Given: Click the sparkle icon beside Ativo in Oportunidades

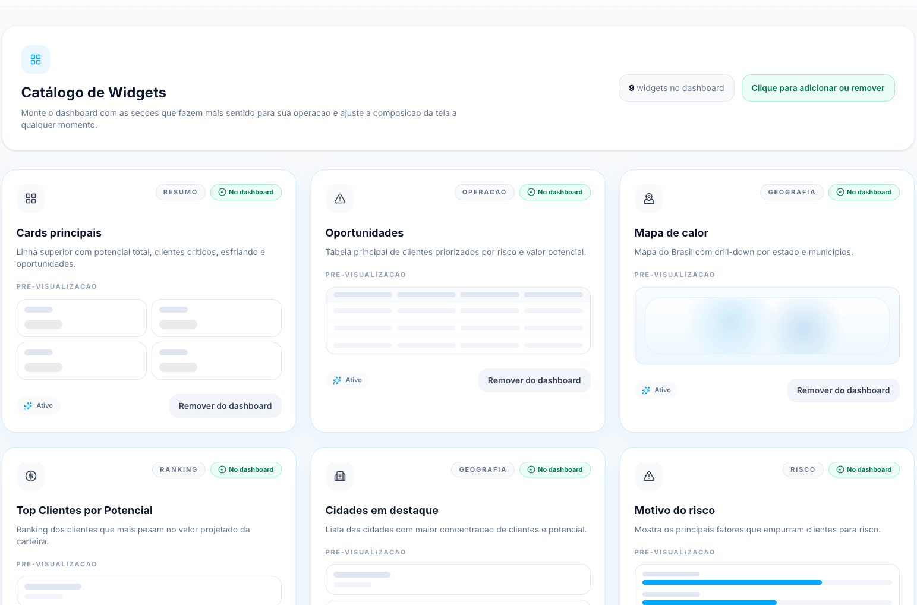Looking at the screenshot, I should (x=337, y=380).
